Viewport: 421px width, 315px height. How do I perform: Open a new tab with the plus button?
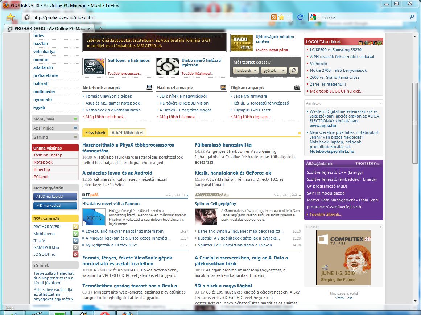[100, 29]
